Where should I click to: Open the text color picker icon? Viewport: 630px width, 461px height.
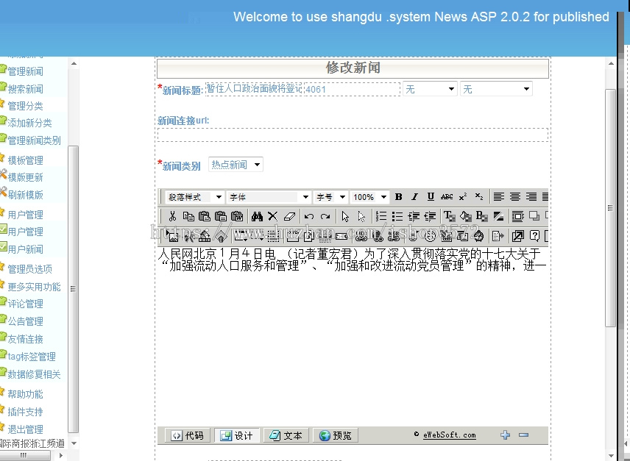(450, 216)
